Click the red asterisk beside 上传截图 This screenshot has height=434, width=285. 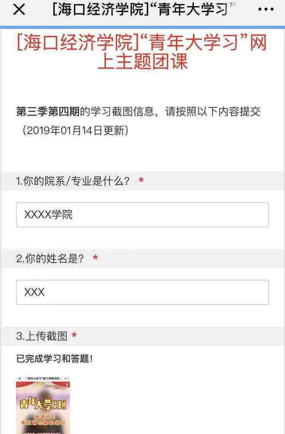click(74, 335)
